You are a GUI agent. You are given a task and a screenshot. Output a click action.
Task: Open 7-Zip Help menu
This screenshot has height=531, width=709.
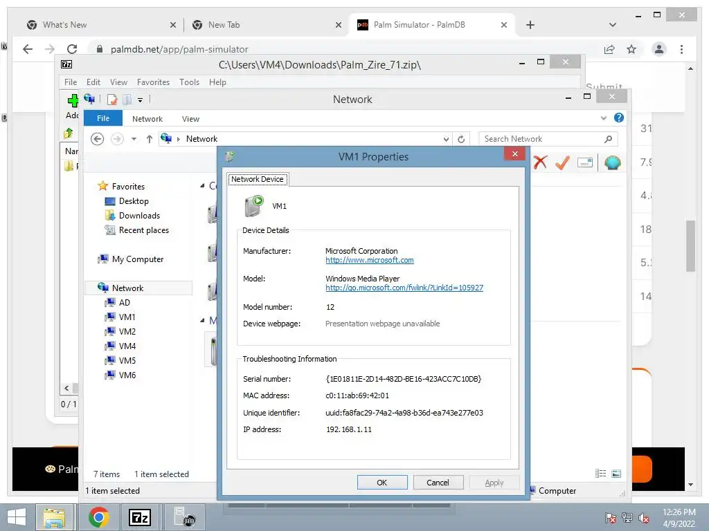(x=217, y=82)
